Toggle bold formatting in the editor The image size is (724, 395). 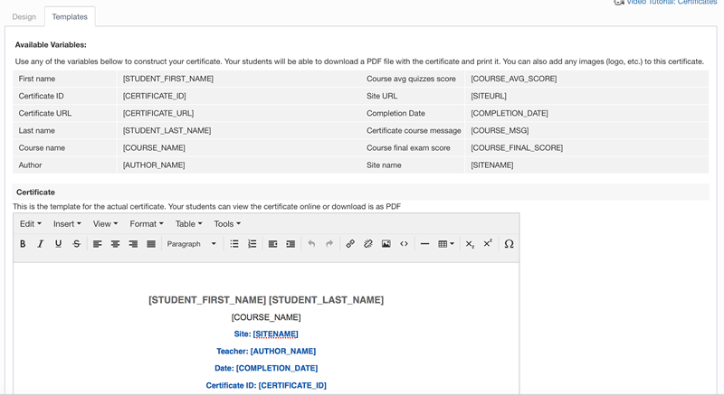coord(23,244)
